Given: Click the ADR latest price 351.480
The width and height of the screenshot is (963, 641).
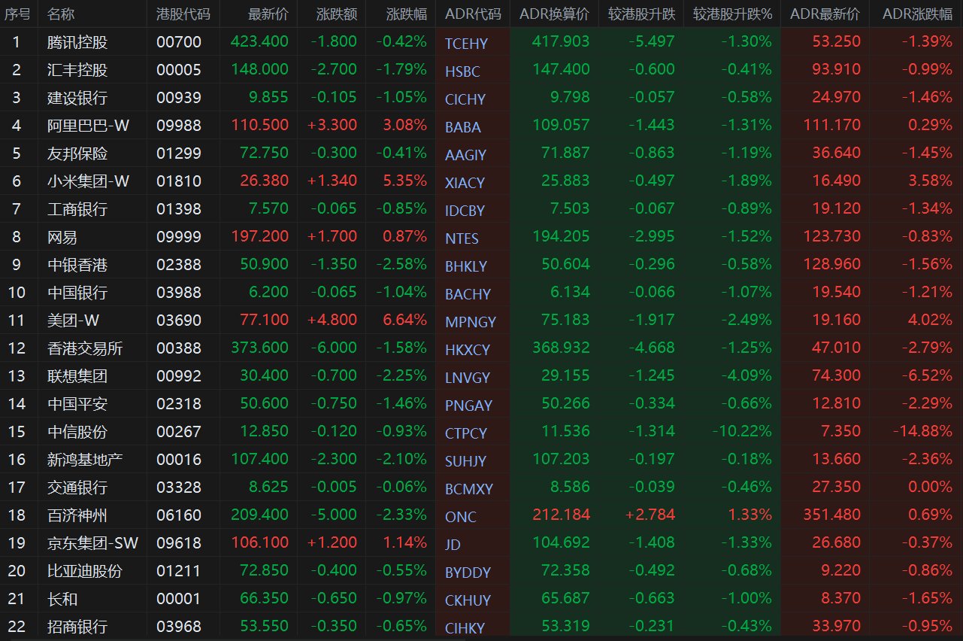Looking at the screenshot, I should (831, 515).
